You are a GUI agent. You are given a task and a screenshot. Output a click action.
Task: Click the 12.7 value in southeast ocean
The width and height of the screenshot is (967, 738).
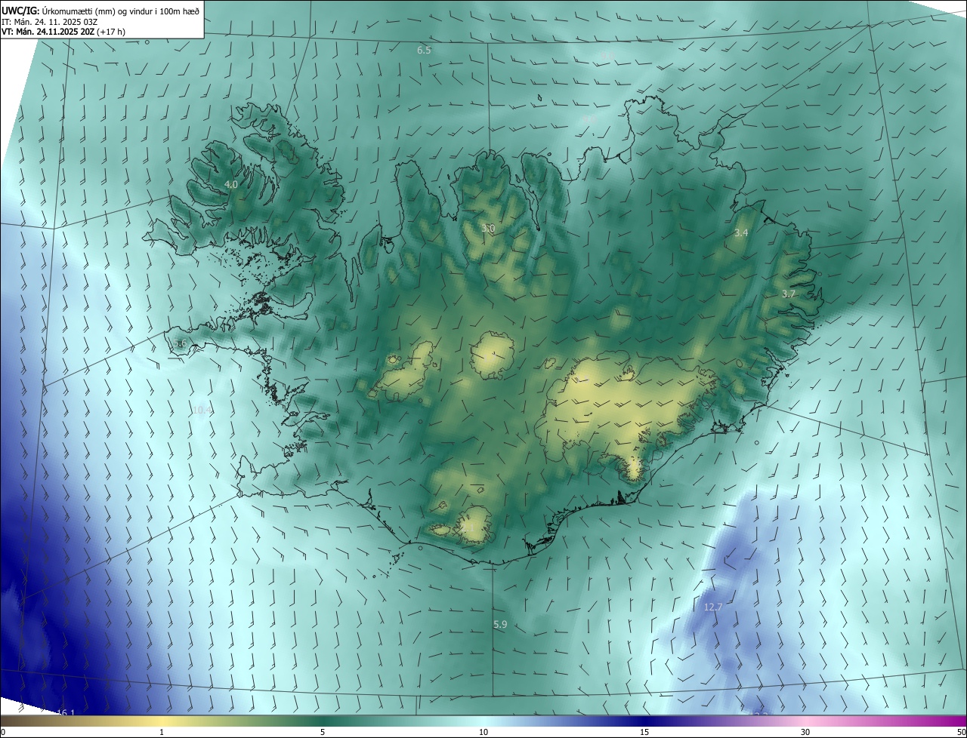(x=713, y=607)
